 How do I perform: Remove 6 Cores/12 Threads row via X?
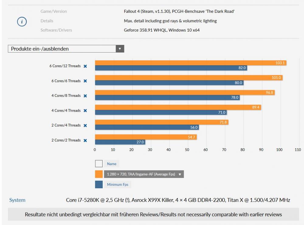[x=85, y=66]
